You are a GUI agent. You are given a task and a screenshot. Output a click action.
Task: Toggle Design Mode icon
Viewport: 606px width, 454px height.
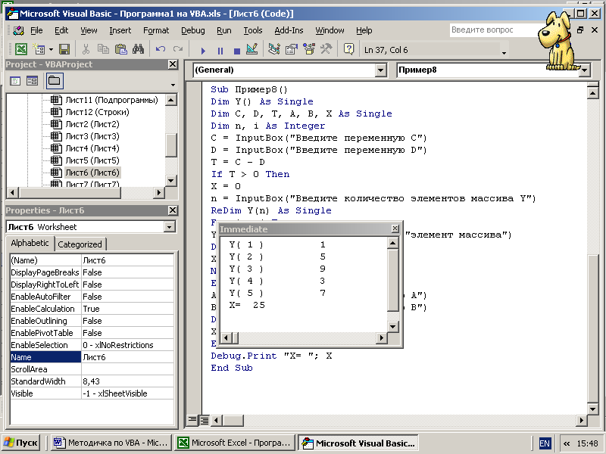pyautogui.click(x=252, y=49)
